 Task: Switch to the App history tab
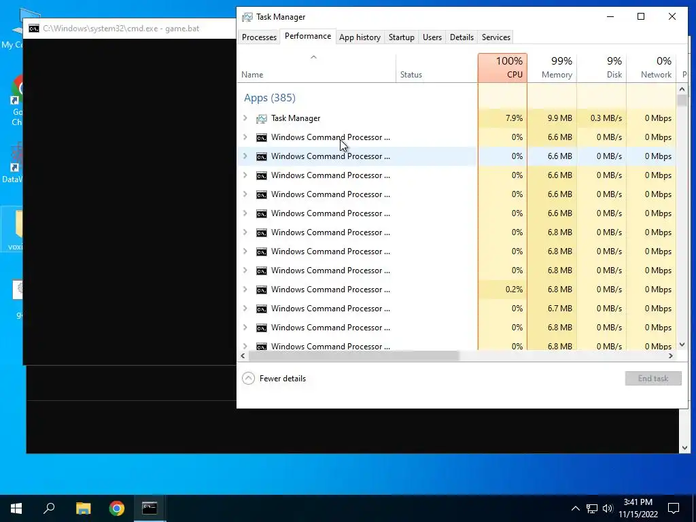[360, 37]
